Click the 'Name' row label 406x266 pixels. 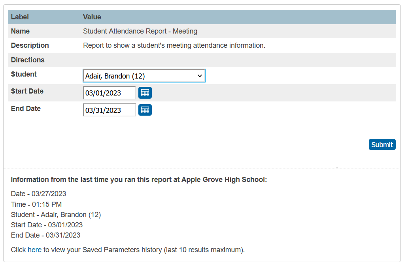[20, 31]
